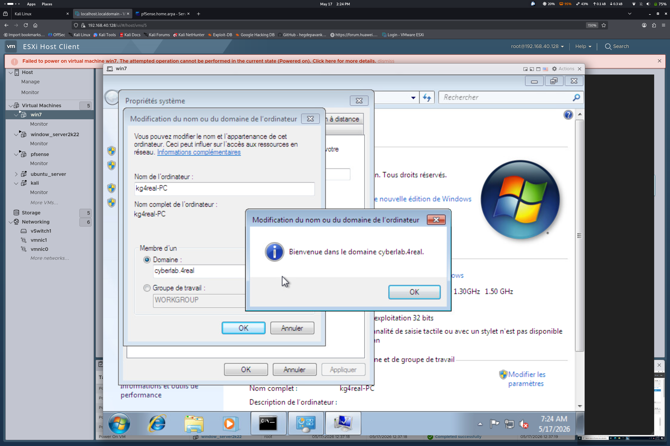
Task: Select the Groupe de travail radio button
Action: (147, 288)
